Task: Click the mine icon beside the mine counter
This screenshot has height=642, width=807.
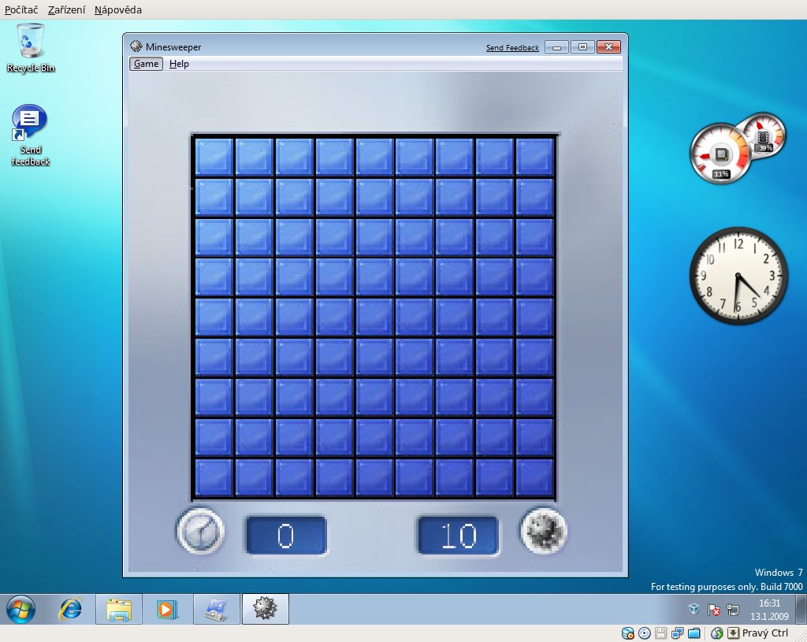Action: (x=544, y=532)
